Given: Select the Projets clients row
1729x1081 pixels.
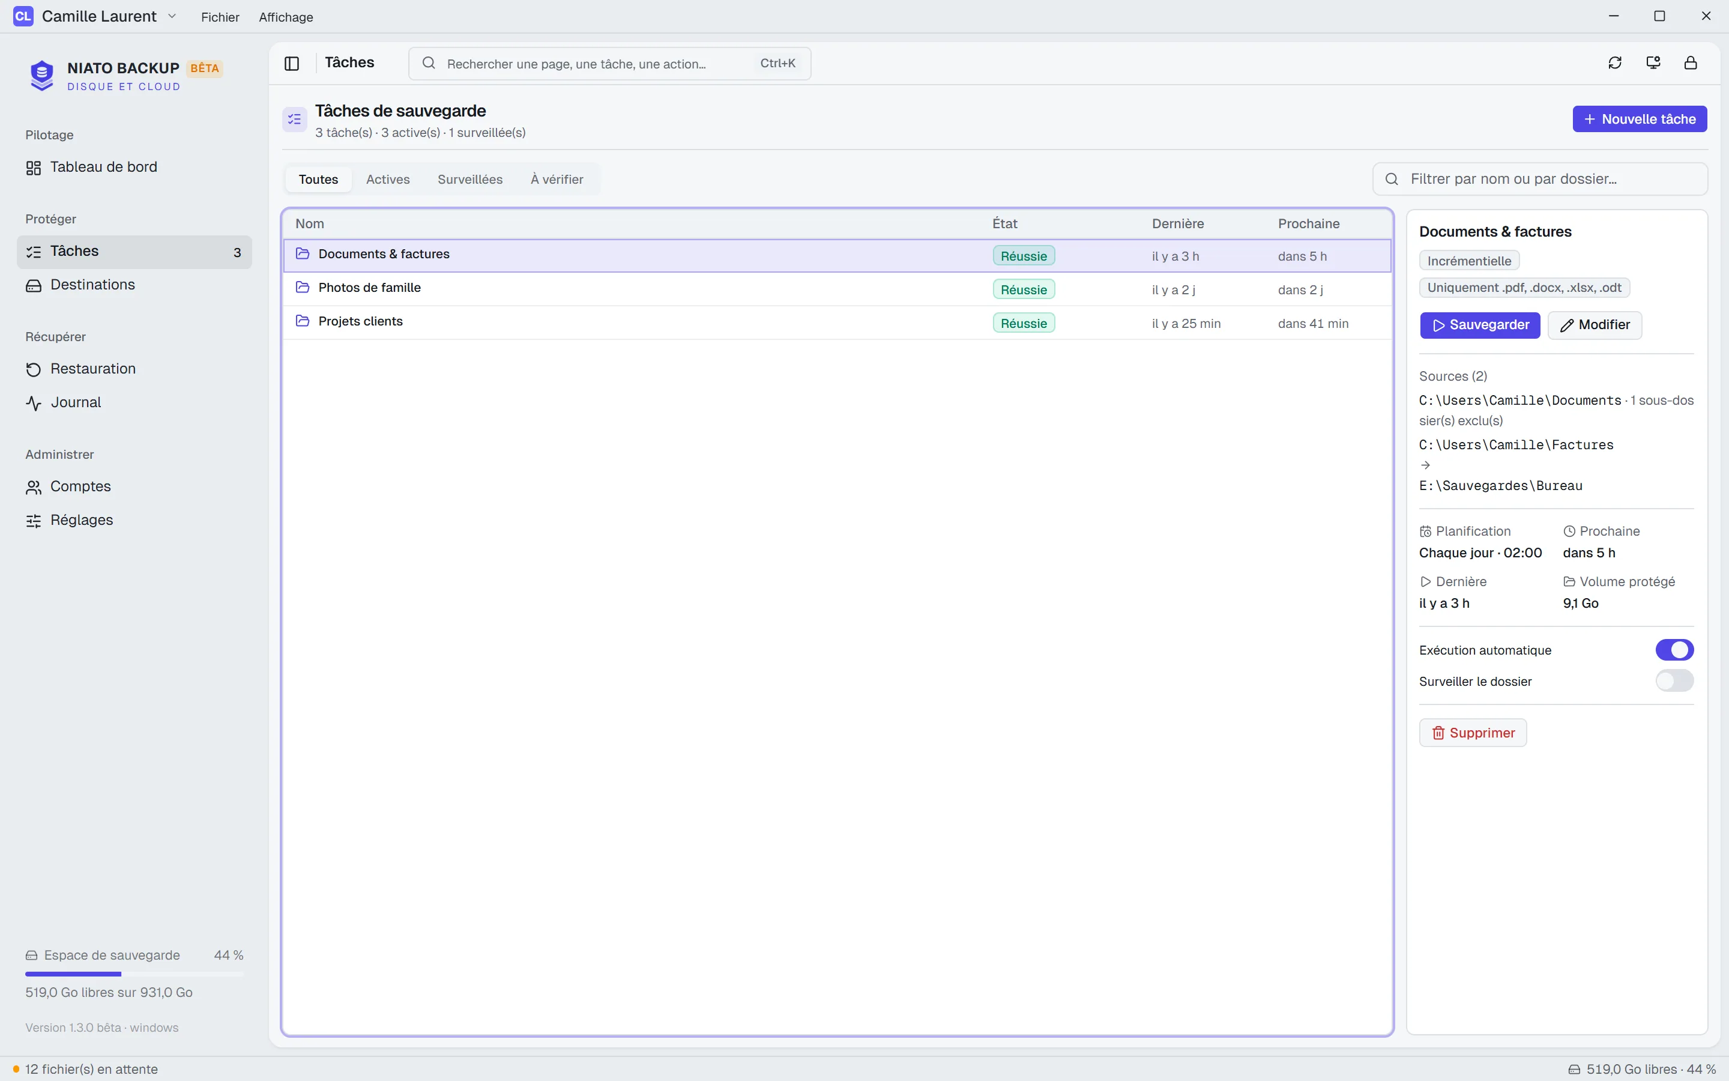Looking at the screenshot, I should click(x=837, y=322).
